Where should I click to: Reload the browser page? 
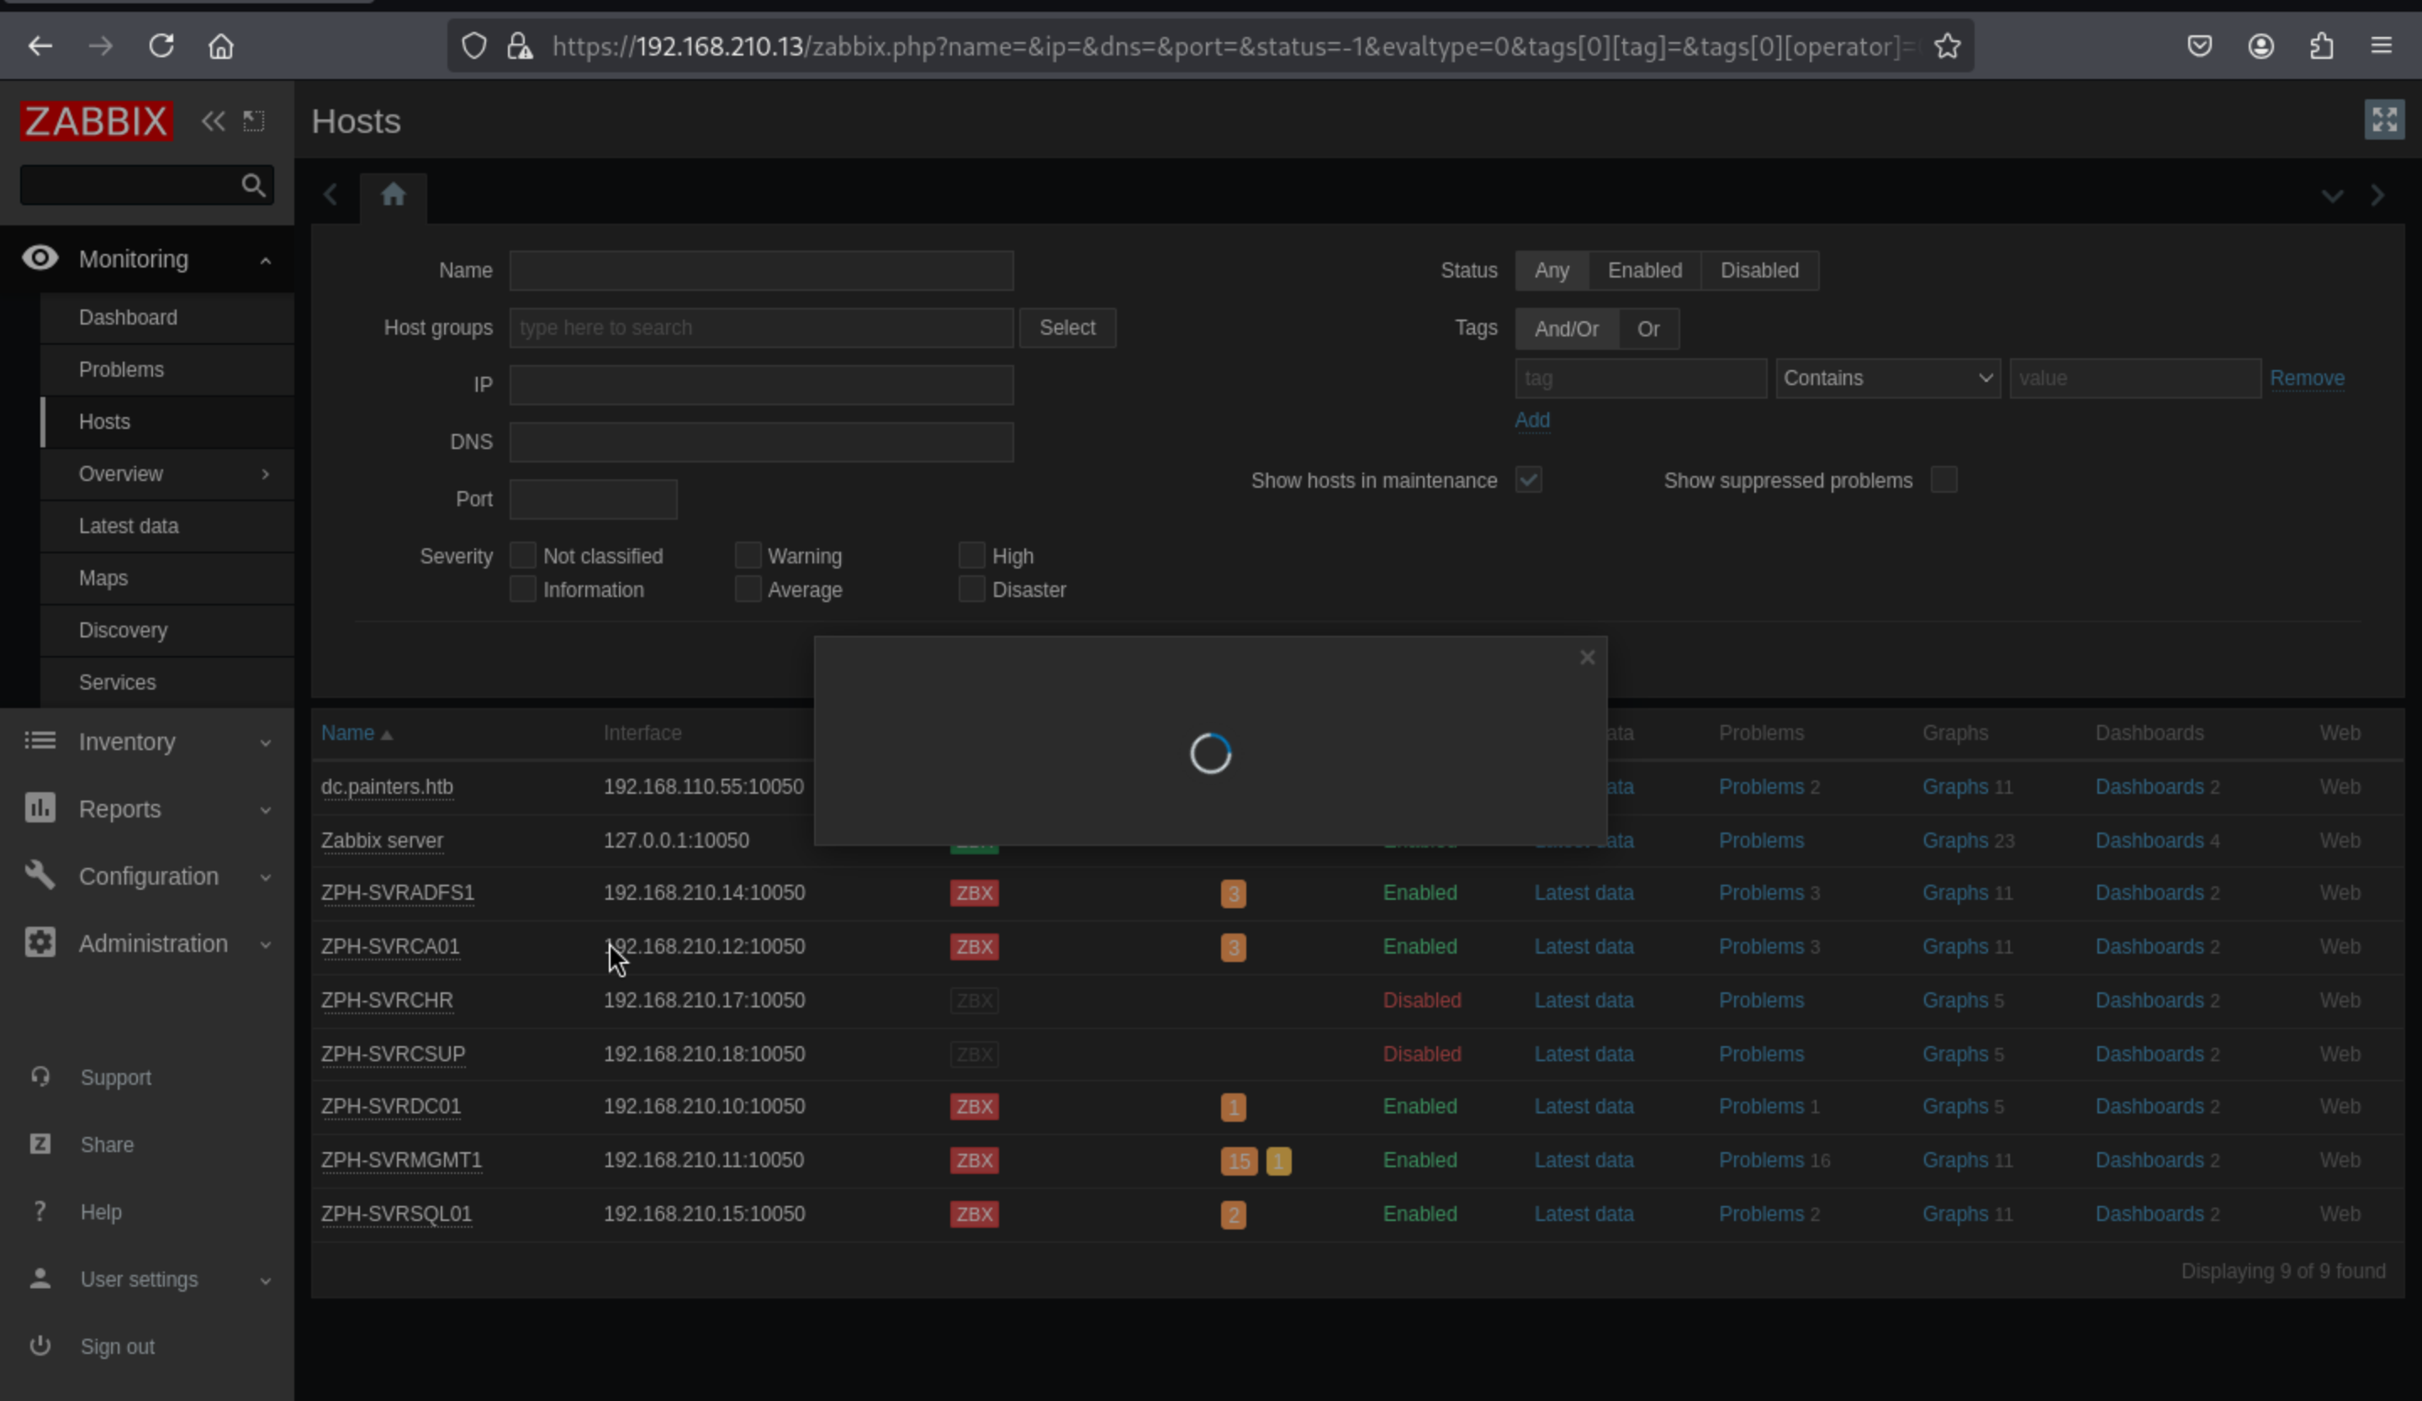click(161, 46)
